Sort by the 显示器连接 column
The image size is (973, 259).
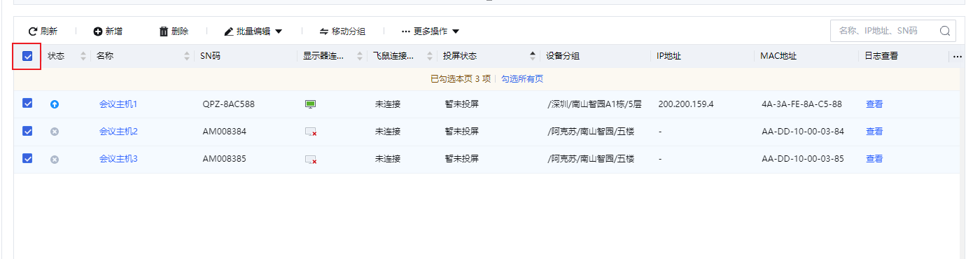pyautogui.click(x=360, y=56)
